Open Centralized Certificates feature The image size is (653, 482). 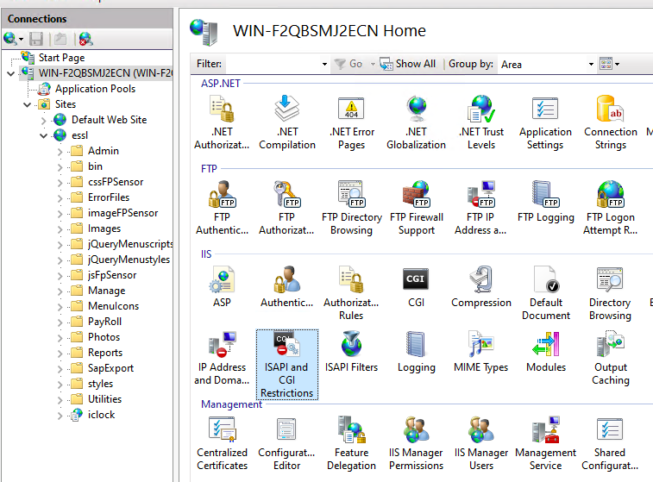222,444
